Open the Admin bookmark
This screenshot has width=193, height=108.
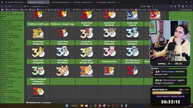138,10
